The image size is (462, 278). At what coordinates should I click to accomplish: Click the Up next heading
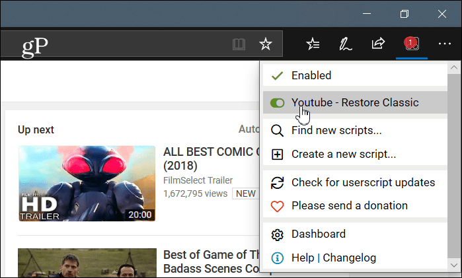pos(36,129)
